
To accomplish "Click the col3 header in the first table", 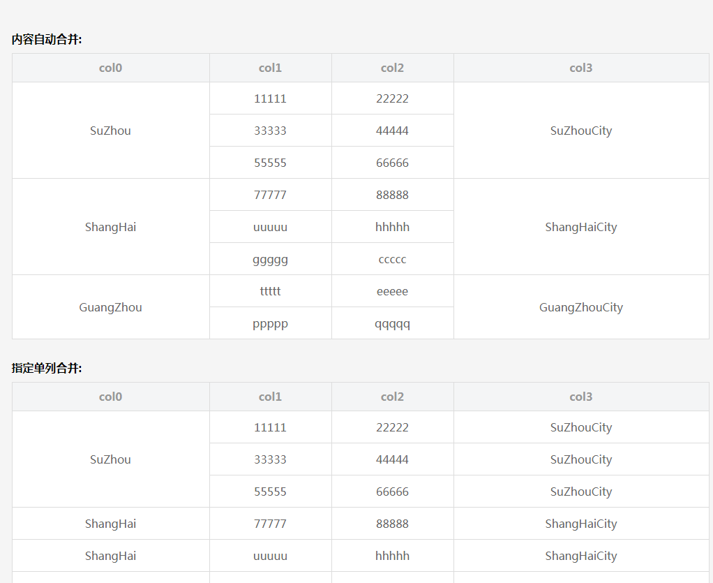I will pos(580,68).
